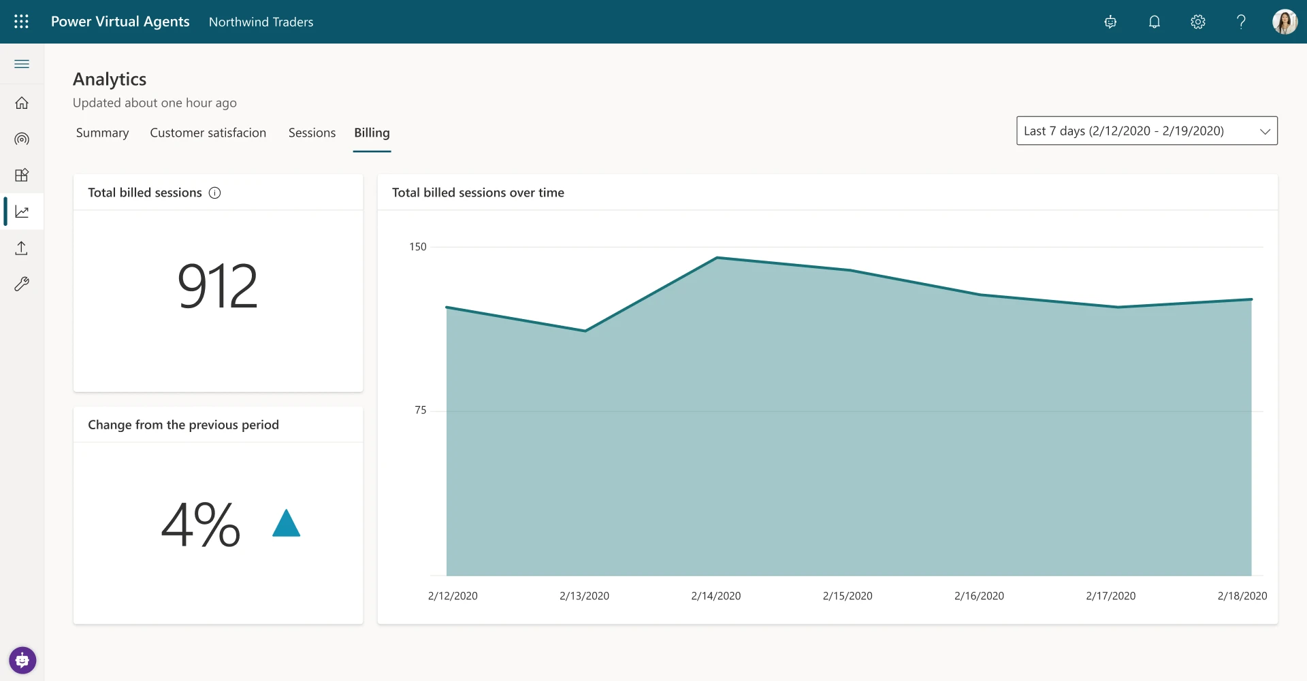Screen dimensions: 1307x681
Task: Click the Billing tab label
Action: click(x=371, y=133)
